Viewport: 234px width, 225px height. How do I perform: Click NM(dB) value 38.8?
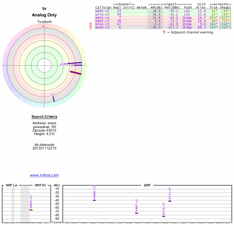(x=156, y=11)
